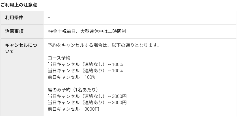The height and width of the screenshot is (118, 239).
Task: Click the 1名あたり text in parentheses
Action: 85,90
